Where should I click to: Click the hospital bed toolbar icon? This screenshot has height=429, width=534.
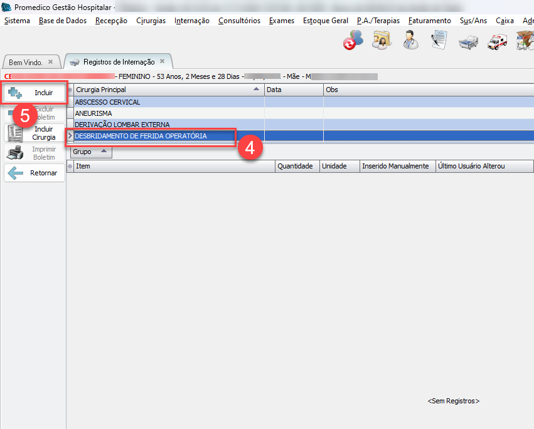click(x=467, y=42)
